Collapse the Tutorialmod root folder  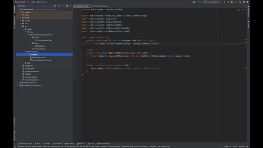tap(18, 9)
